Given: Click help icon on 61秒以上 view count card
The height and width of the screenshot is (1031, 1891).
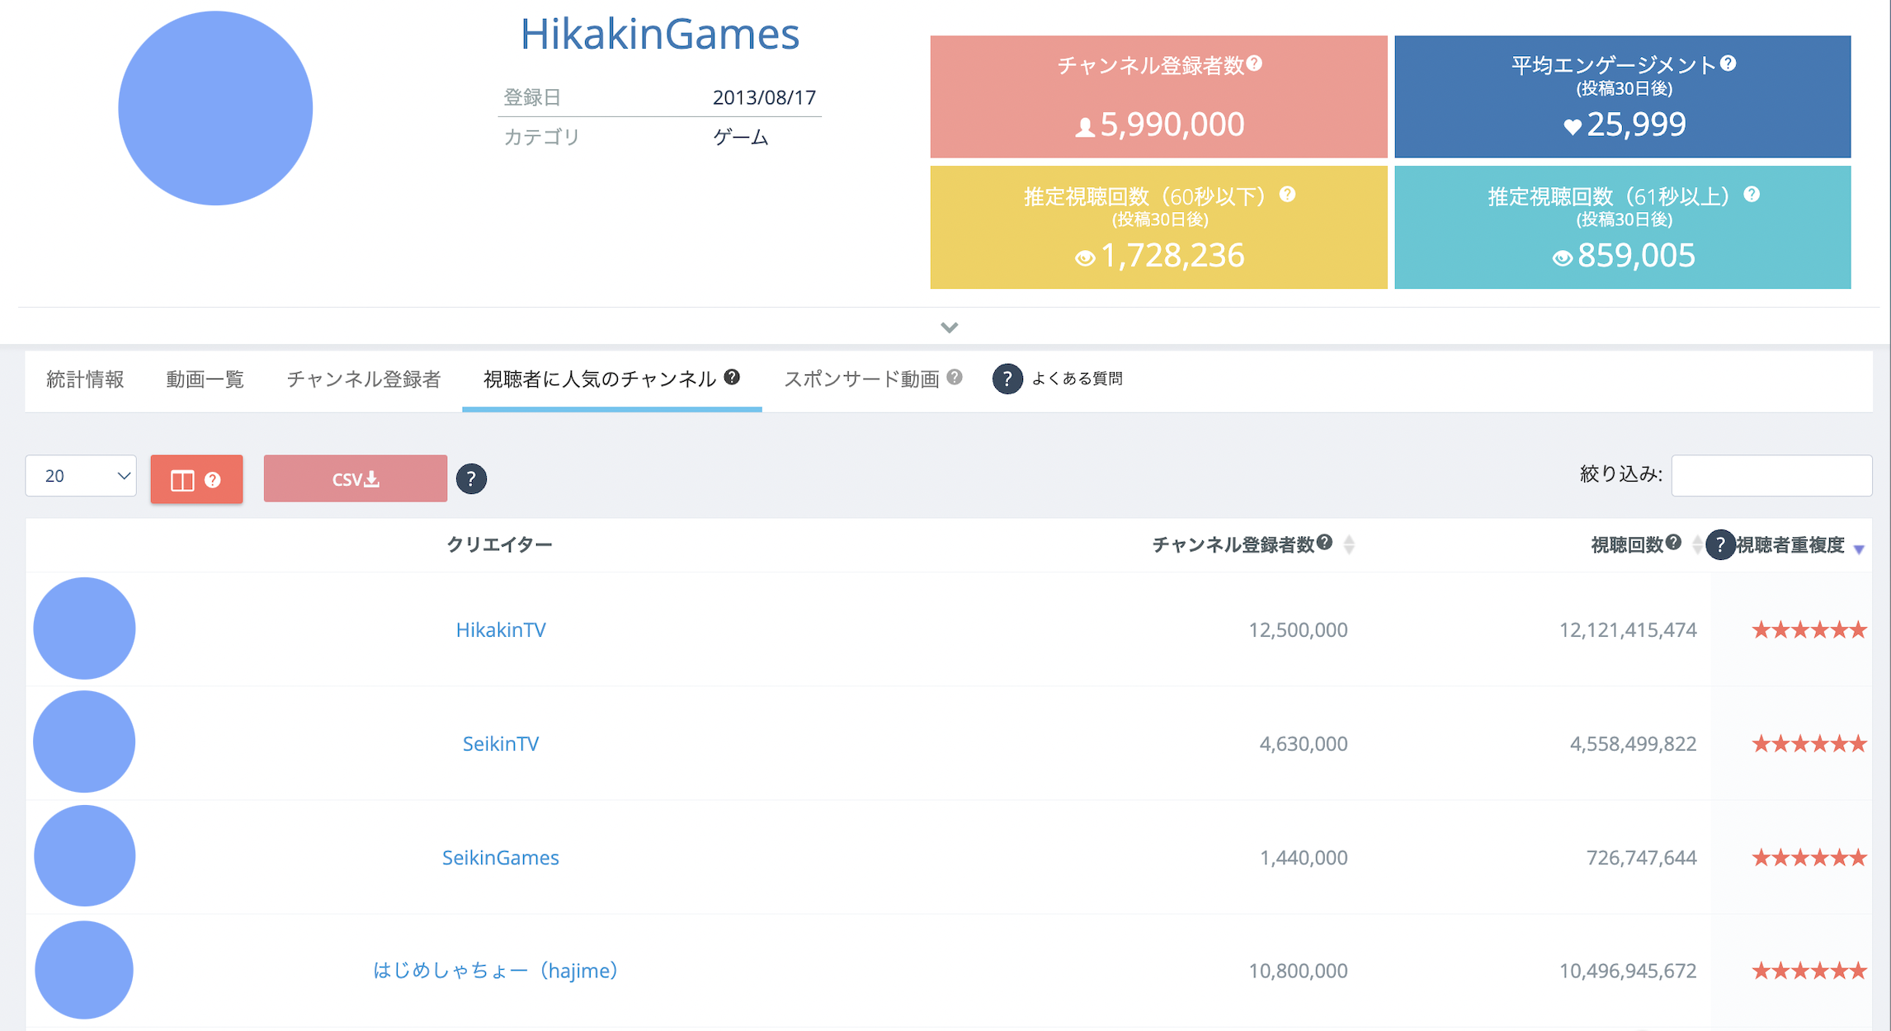Looking at the screenshot, I should [x=1752, y=195].
